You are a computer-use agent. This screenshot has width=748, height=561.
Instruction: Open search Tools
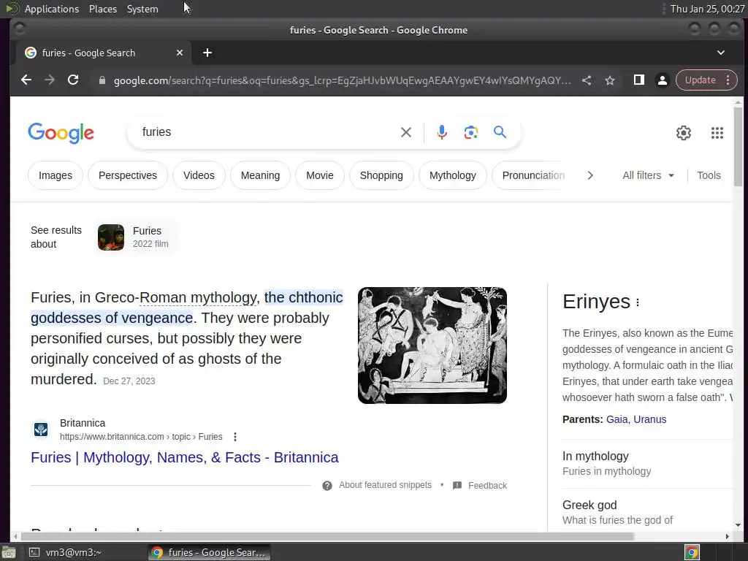pyautogui.click(x=709, y=175)
